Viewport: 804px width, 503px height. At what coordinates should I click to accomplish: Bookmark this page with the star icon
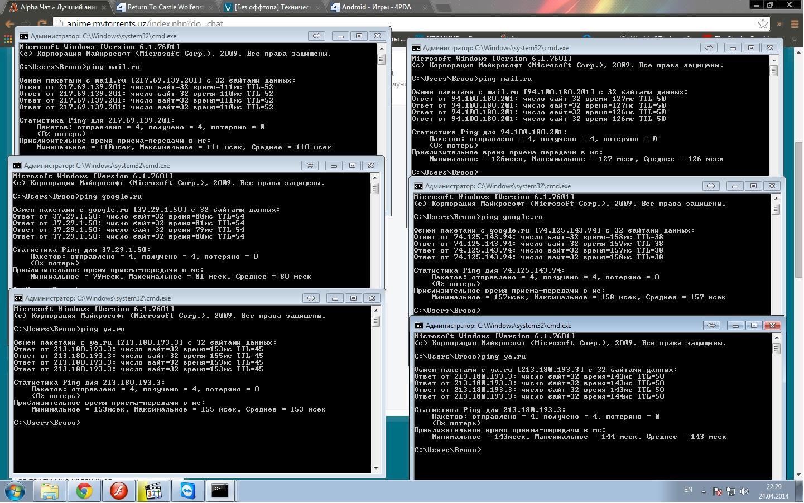(763, 23)
